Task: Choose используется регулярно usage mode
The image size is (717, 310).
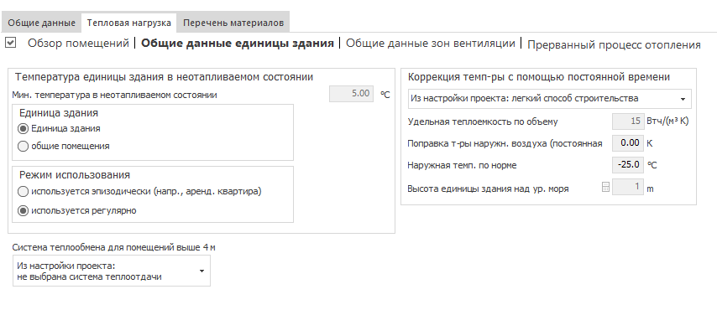Action: tap(23, 211)
